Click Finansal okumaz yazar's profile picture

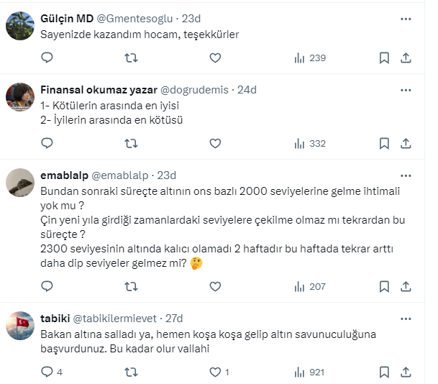click(x=20, y=97)
